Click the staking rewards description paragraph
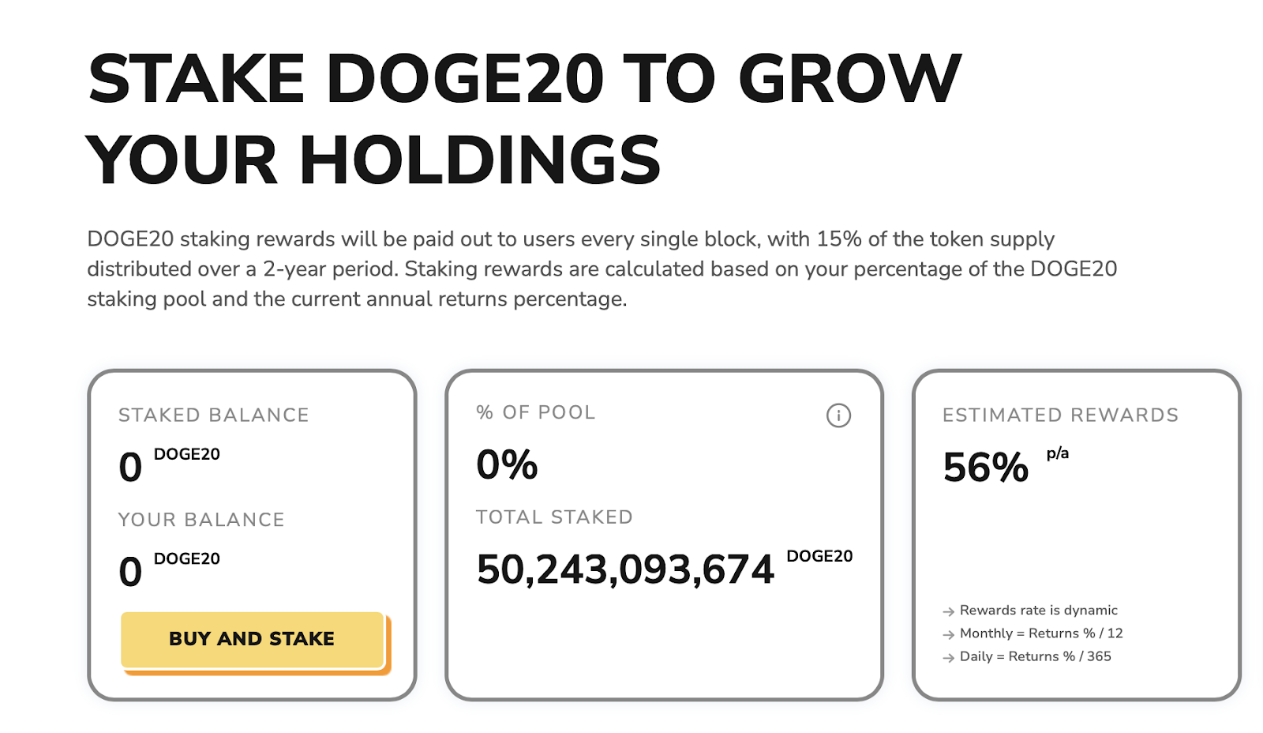 [602, 269]
